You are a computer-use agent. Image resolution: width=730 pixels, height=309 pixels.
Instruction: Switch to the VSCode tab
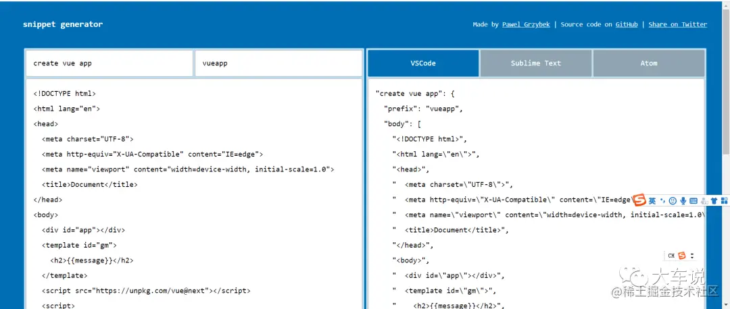(x=423, y=63)
